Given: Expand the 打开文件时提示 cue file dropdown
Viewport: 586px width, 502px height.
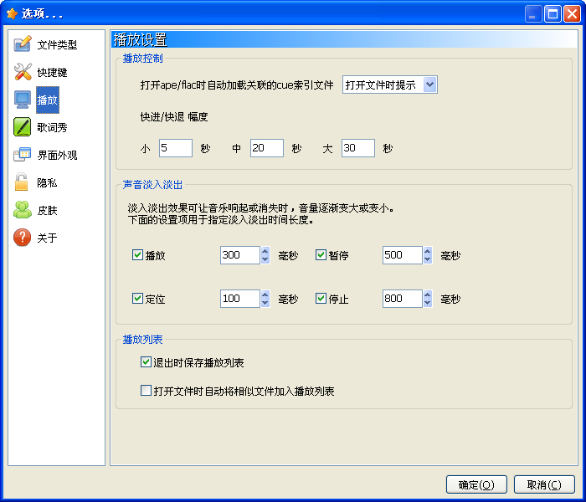Looking at the screenshot, I should coord(429,85).
